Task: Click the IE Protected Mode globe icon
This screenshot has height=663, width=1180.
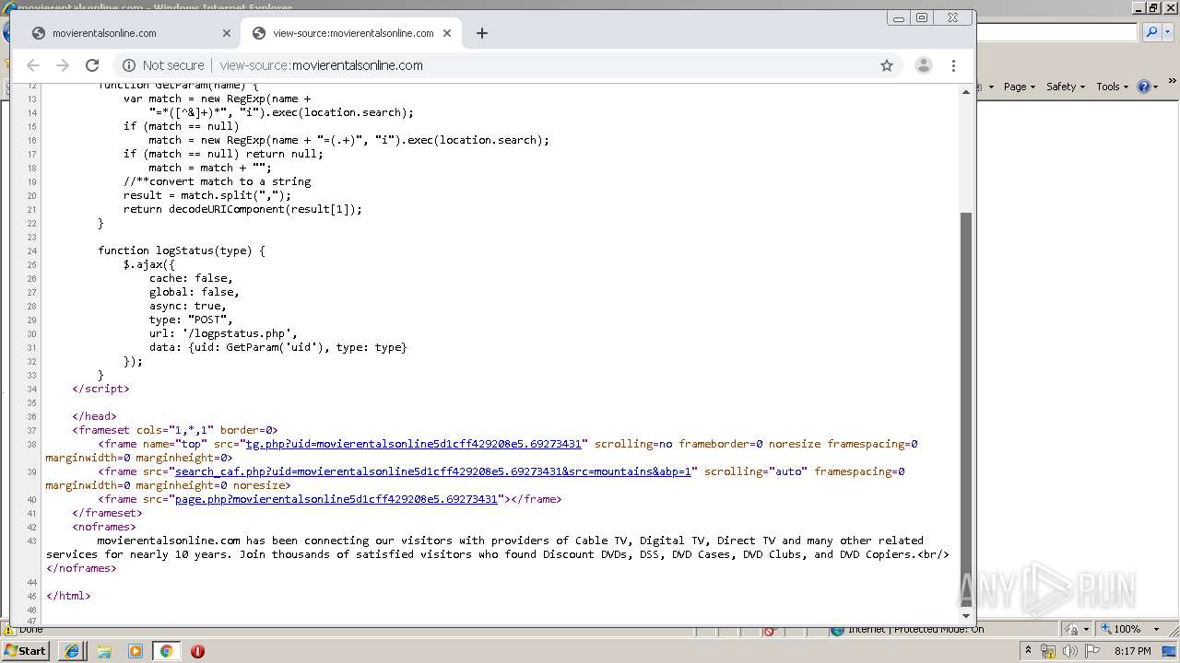Action: [837, 630]
